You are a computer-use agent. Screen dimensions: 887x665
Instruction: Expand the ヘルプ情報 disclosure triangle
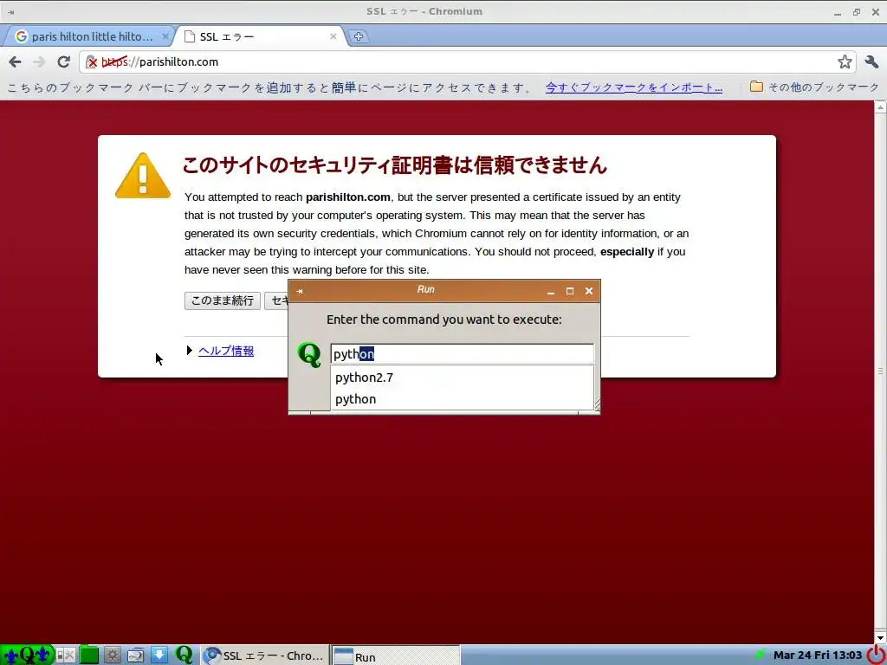click(190, 351)
